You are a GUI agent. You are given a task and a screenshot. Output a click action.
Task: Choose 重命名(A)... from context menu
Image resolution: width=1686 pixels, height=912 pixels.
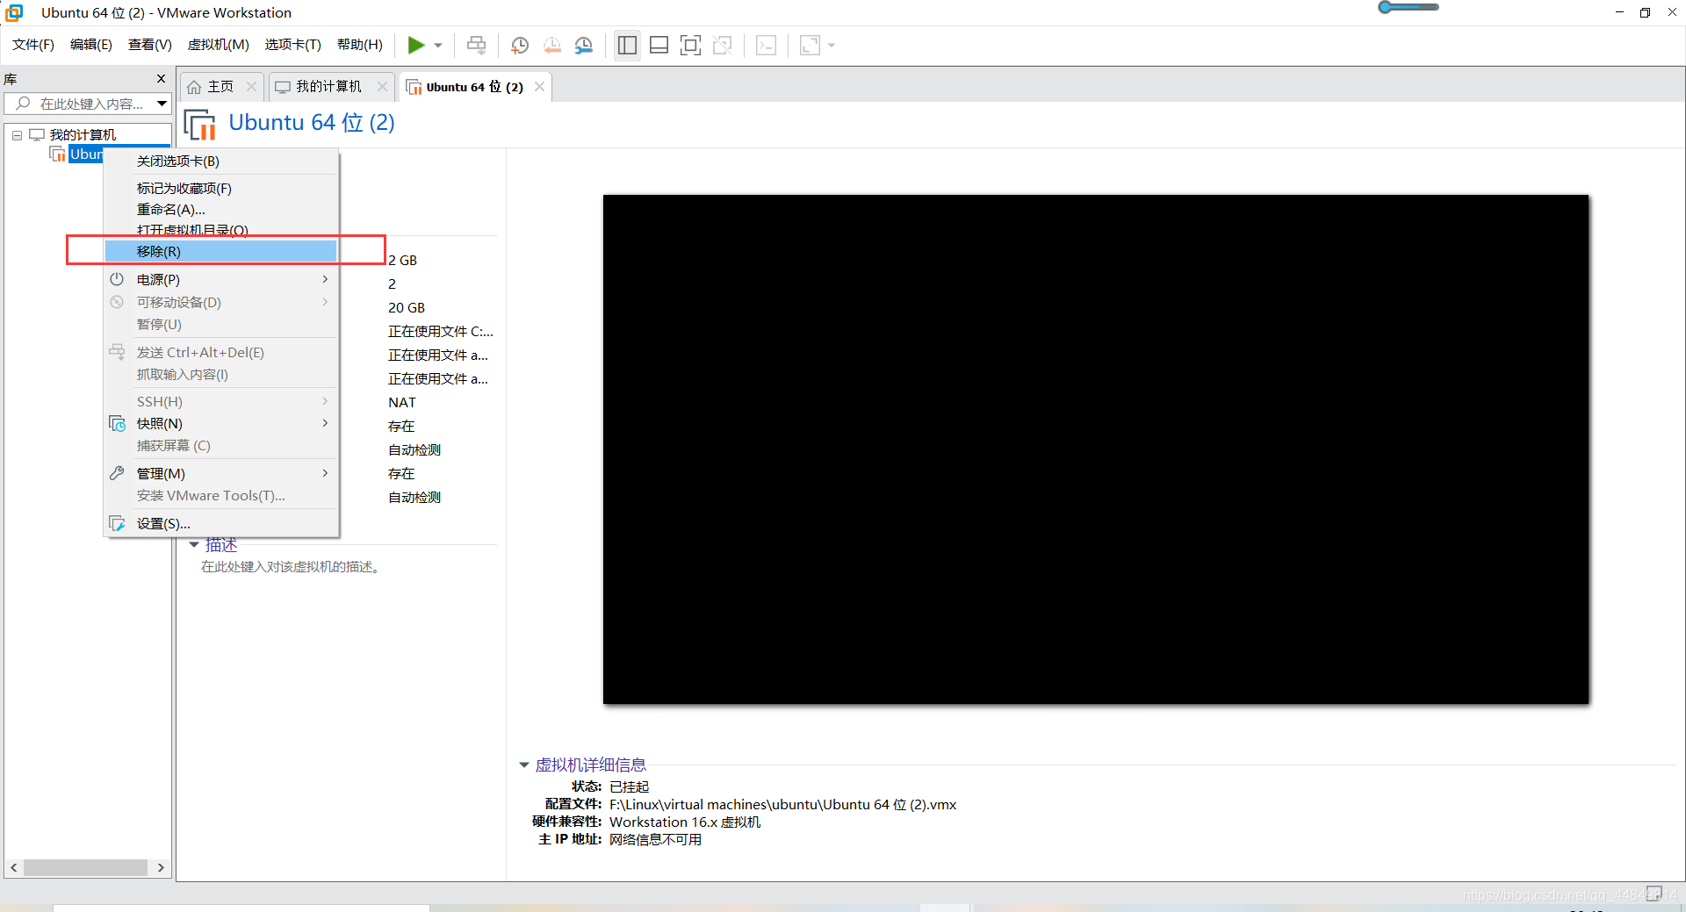click(221, 210)
